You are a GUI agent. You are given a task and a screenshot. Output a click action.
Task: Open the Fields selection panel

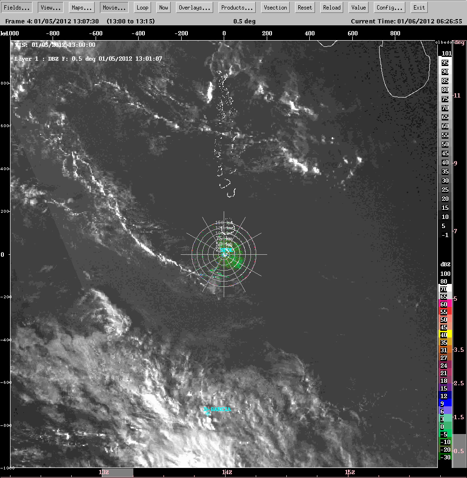pyautogui.click(x=18, y=8)
